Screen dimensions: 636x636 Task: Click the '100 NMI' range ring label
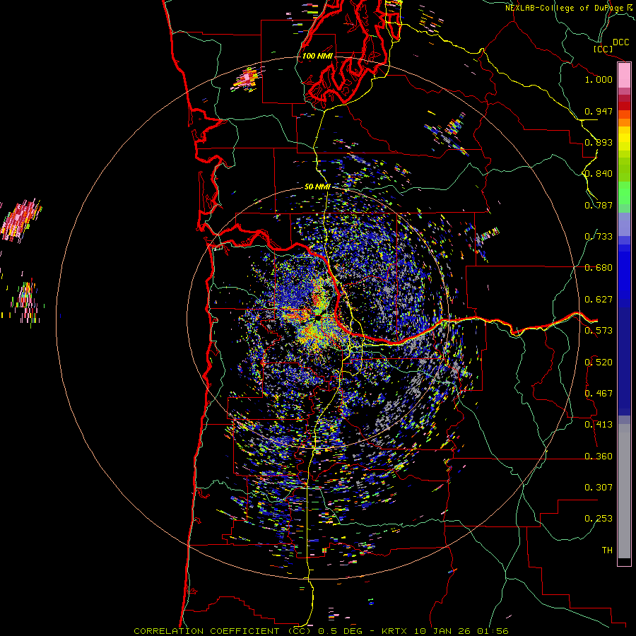coord(317,56)
